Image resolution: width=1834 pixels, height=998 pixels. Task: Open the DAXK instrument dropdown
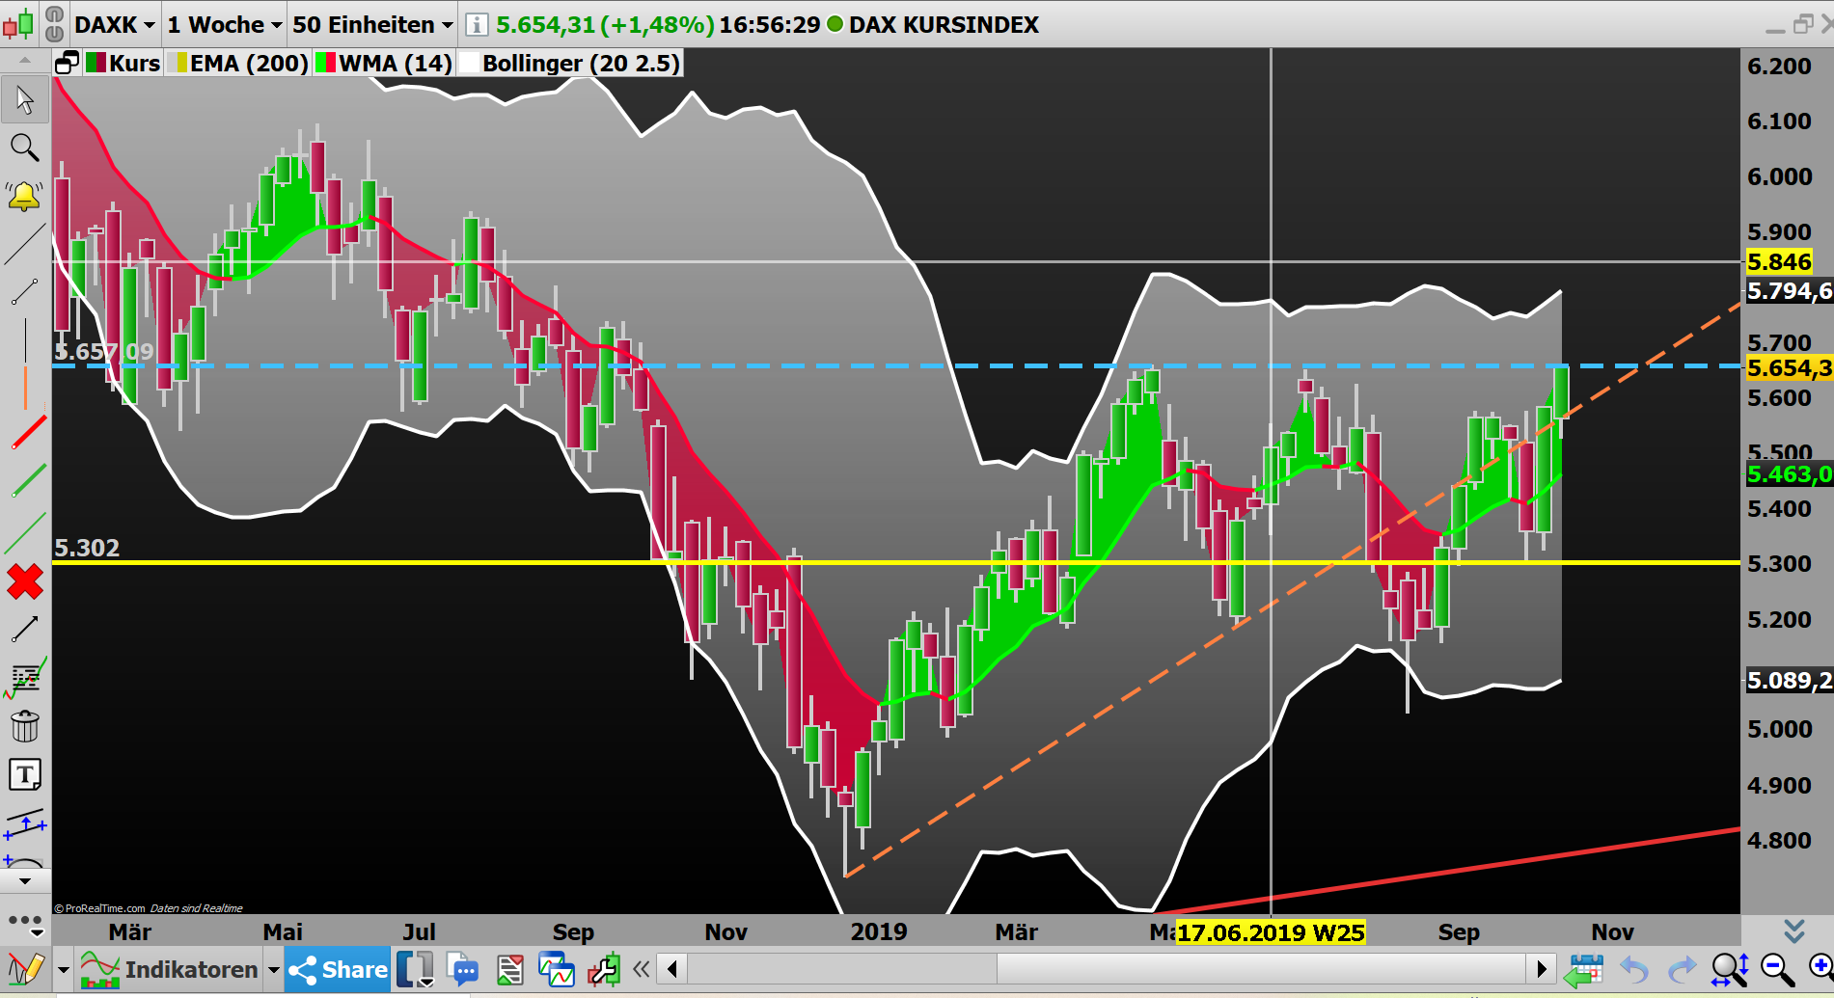click(x=113, y=24)
